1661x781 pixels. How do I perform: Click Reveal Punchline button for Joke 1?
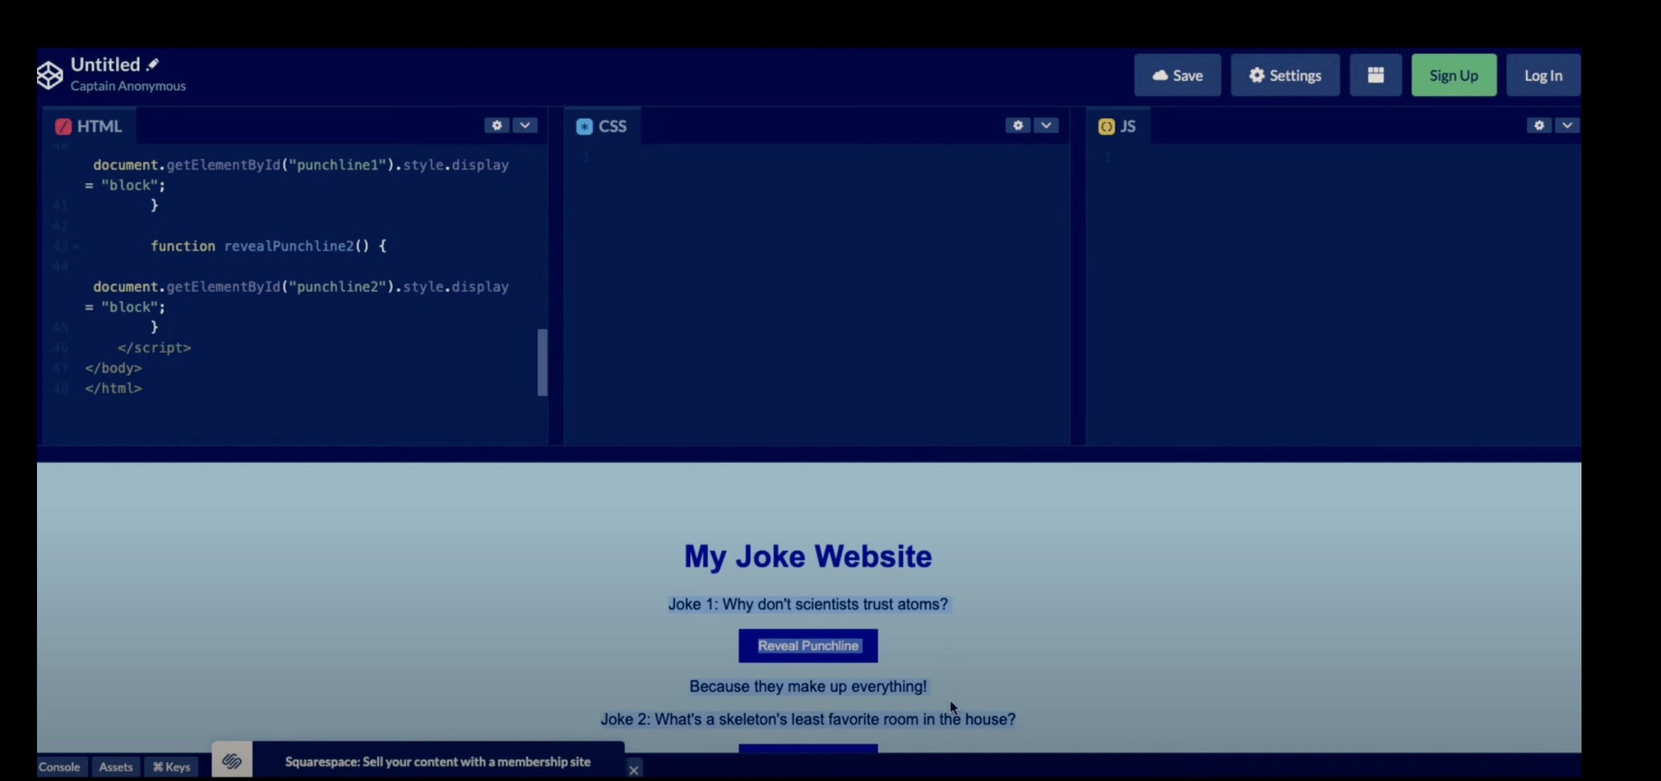(x=808, y=646)
